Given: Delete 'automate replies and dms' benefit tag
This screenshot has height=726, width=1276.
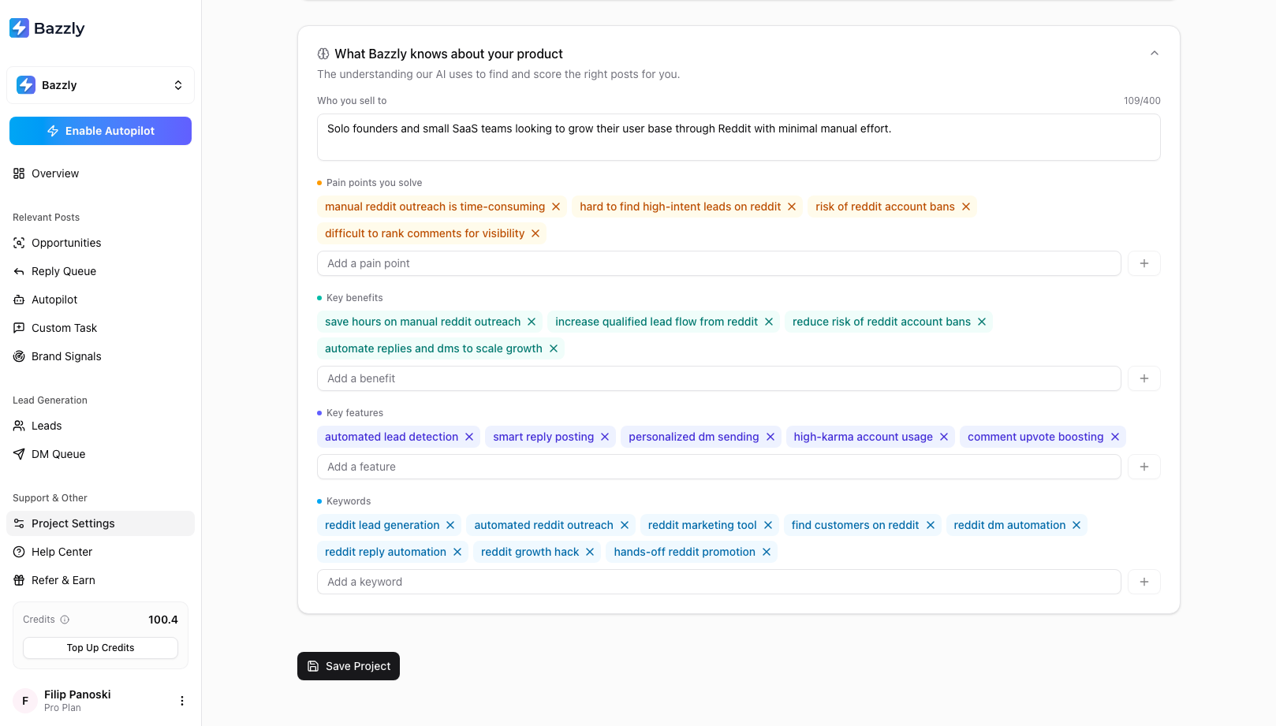Looking at the screenshot, I should pyautogui.click(x=554, y=348).
